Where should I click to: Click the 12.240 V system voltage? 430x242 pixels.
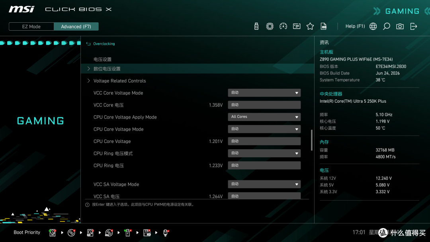(384, 178)
